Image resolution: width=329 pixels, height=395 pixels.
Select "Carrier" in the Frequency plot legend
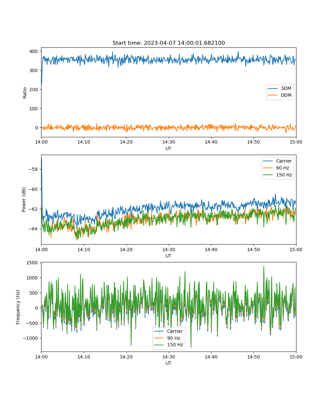click(175, 331)
